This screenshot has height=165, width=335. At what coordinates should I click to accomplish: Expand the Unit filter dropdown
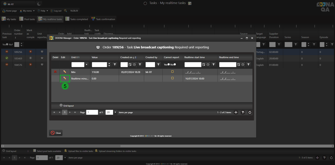pos(87,64)
